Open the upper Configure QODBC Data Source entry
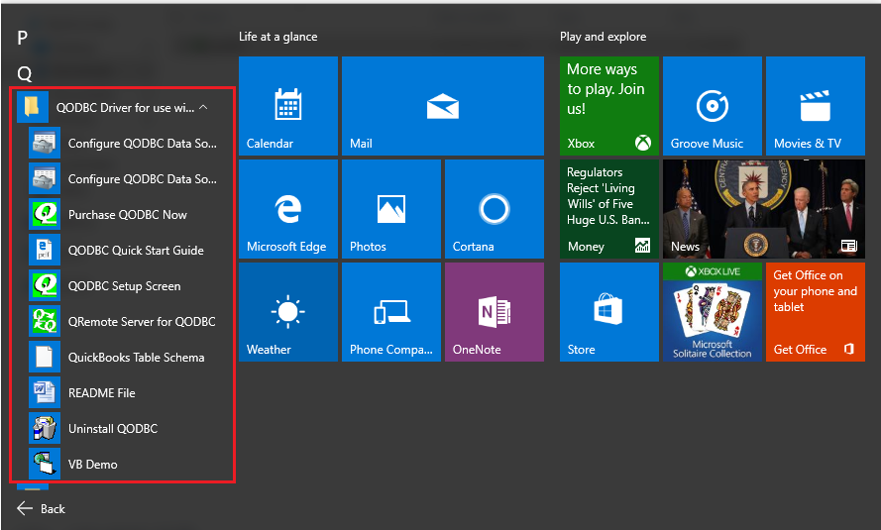Viewport: 881px width, 530px height. (x=123, y=144)
